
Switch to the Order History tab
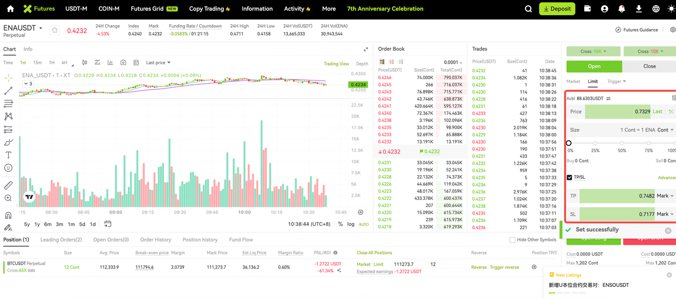pyautogui.click(x=155, y=240)
